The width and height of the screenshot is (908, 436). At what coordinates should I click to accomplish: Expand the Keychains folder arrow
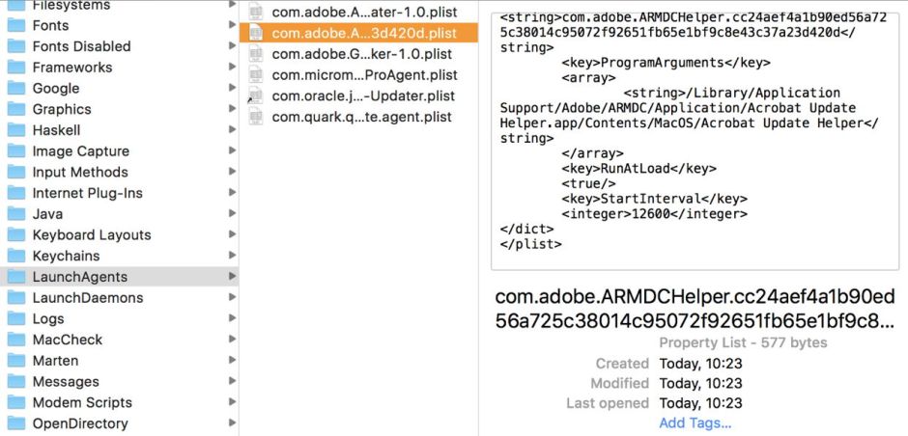232,255
